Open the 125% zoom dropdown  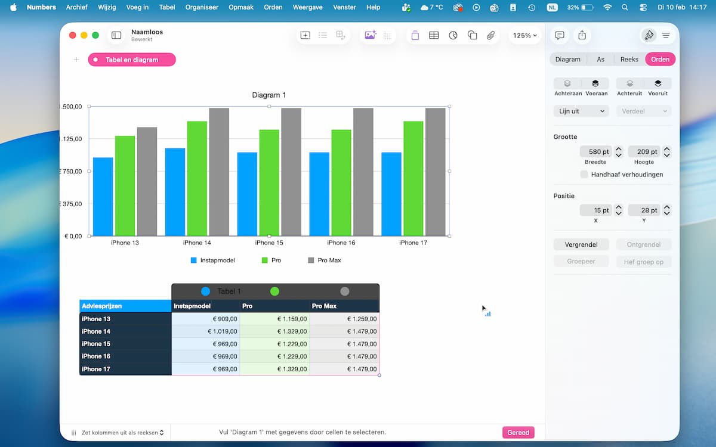point(524,36)
